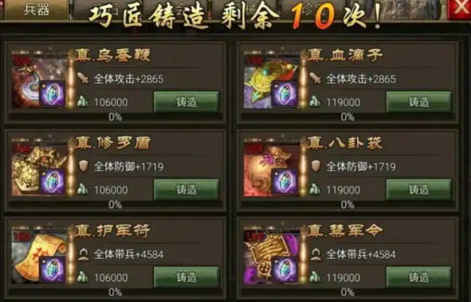Click the helmet troop icon of 真.护军符
The width and height of the screenshot is (471, 302).
(x=83, y=254)
